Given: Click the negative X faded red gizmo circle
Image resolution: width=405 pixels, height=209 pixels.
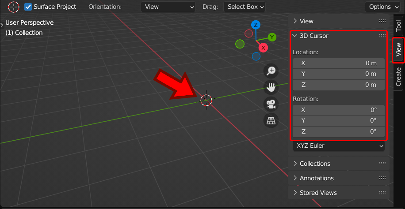Looking at the screenshot, I should (x=248, y=33).
